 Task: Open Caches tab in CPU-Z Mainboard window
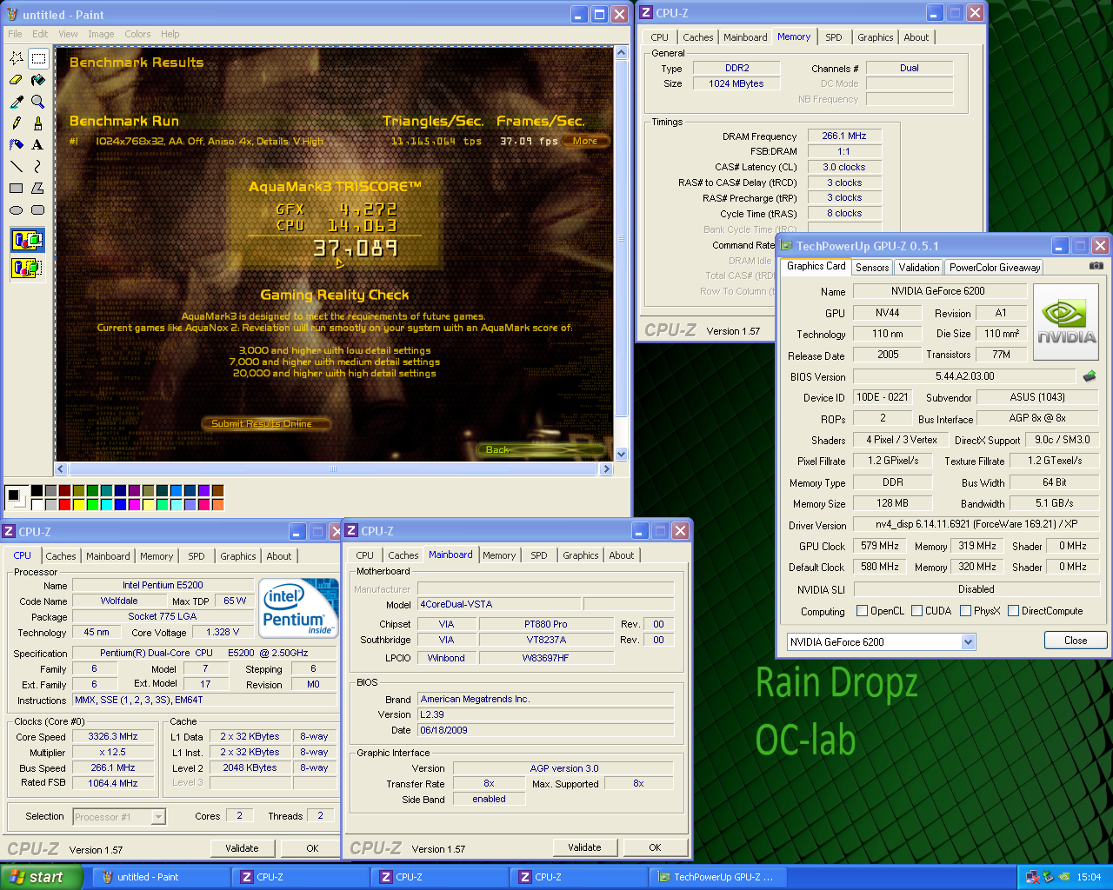(x=403, y=555)
